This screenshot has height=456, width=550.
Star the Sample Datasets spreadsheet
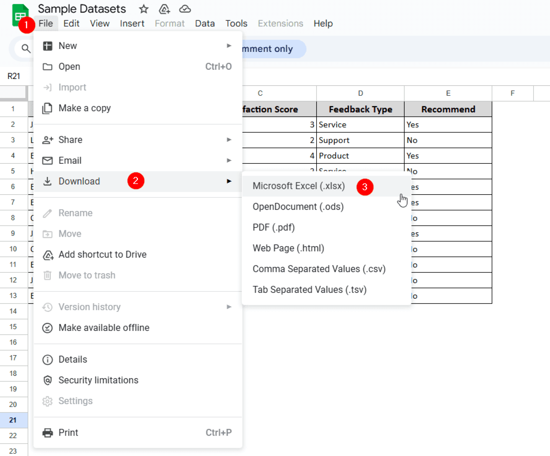click(x=144, y=9)
